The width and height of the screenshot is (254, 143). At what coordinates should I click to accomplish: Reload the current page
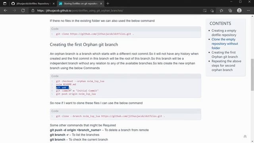23,11
